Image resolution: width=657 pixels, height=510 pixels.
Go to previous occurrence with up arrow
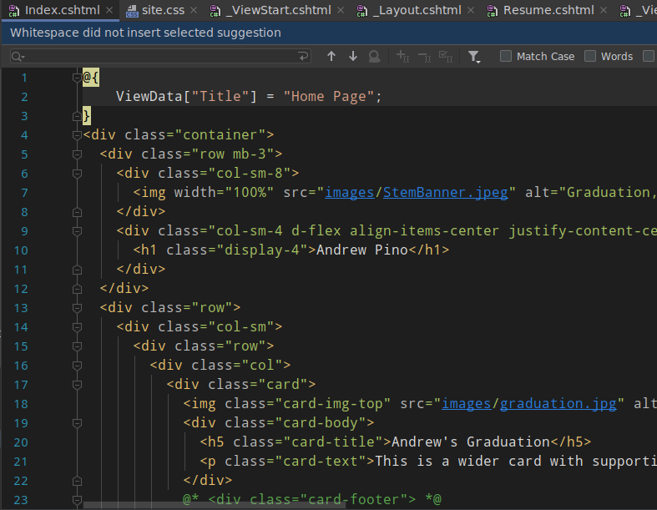point(331,56)
